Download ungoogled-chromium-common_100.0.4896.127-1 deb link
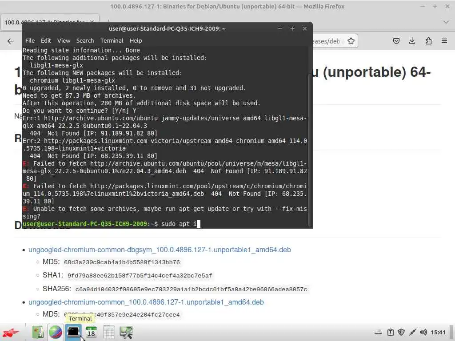The image size is (455, 341). tap(146, 302)
